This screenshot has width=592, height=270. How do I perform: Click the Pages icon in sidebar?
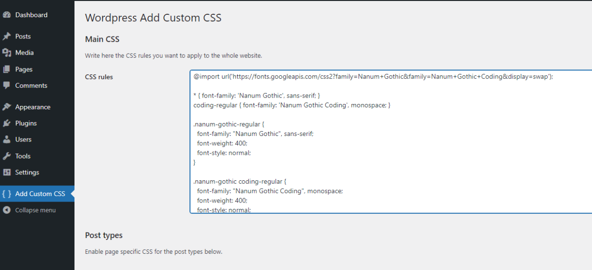pos(6,69)
